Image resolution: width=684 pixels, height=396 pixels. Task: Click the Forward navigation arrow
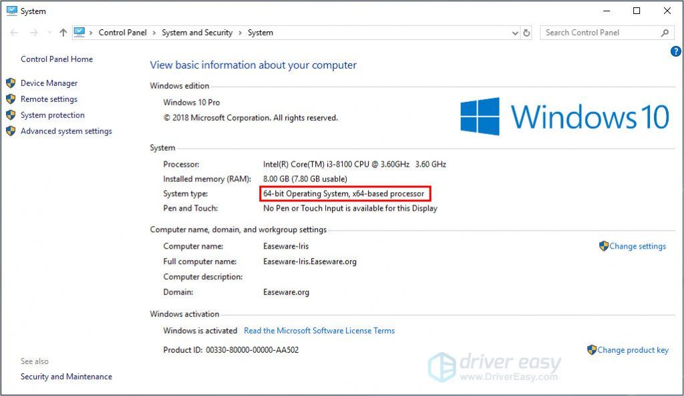34,33
